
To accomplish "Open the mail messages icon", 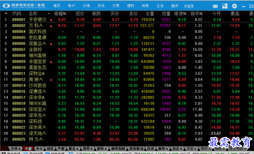I will (x=215, y=6).
